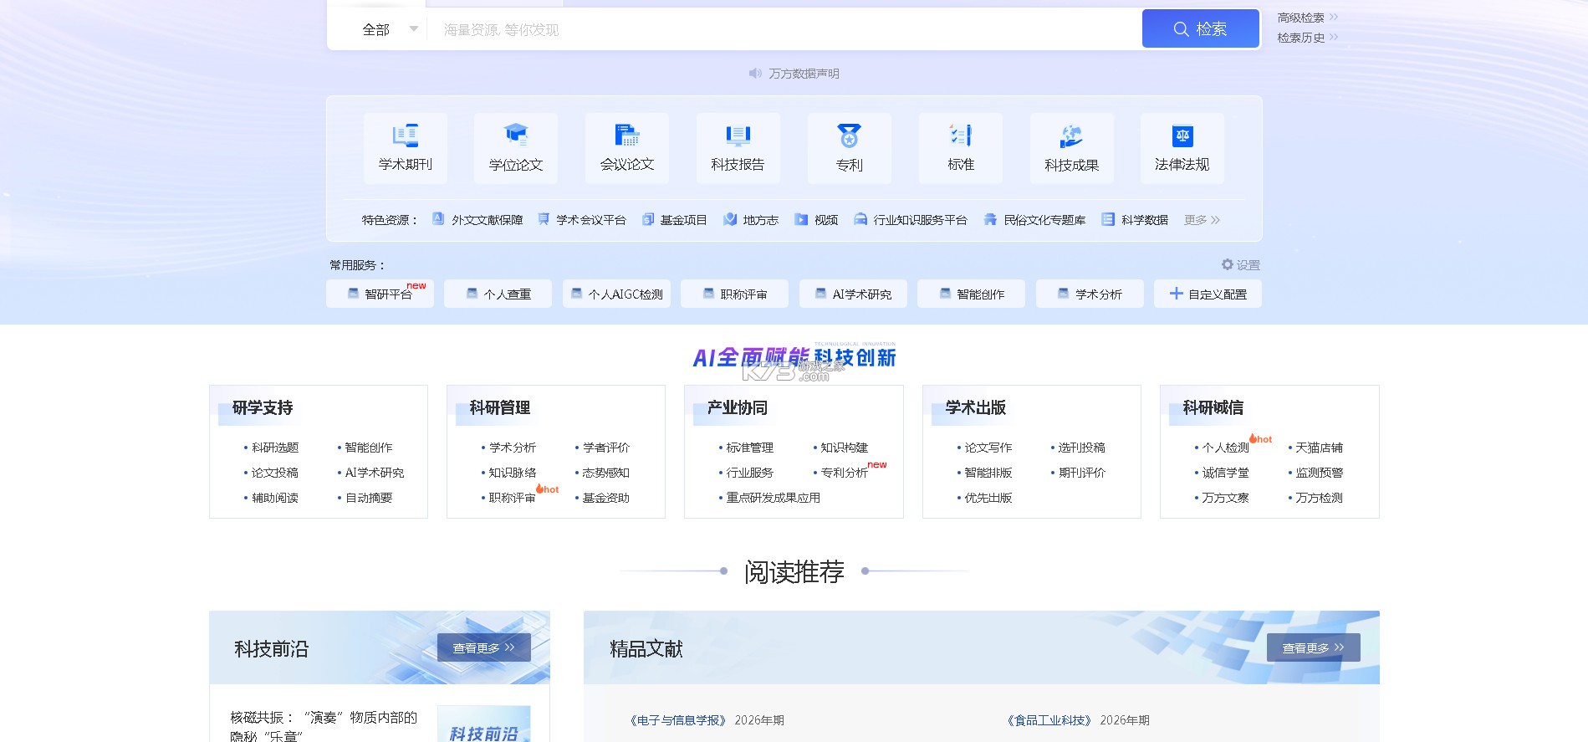Image resolution: width=1588 pixels, height=742 pixels.
Task: Click the 行业知识服务平台 icon
Action: pyautogui.click(x=860, y=219)
